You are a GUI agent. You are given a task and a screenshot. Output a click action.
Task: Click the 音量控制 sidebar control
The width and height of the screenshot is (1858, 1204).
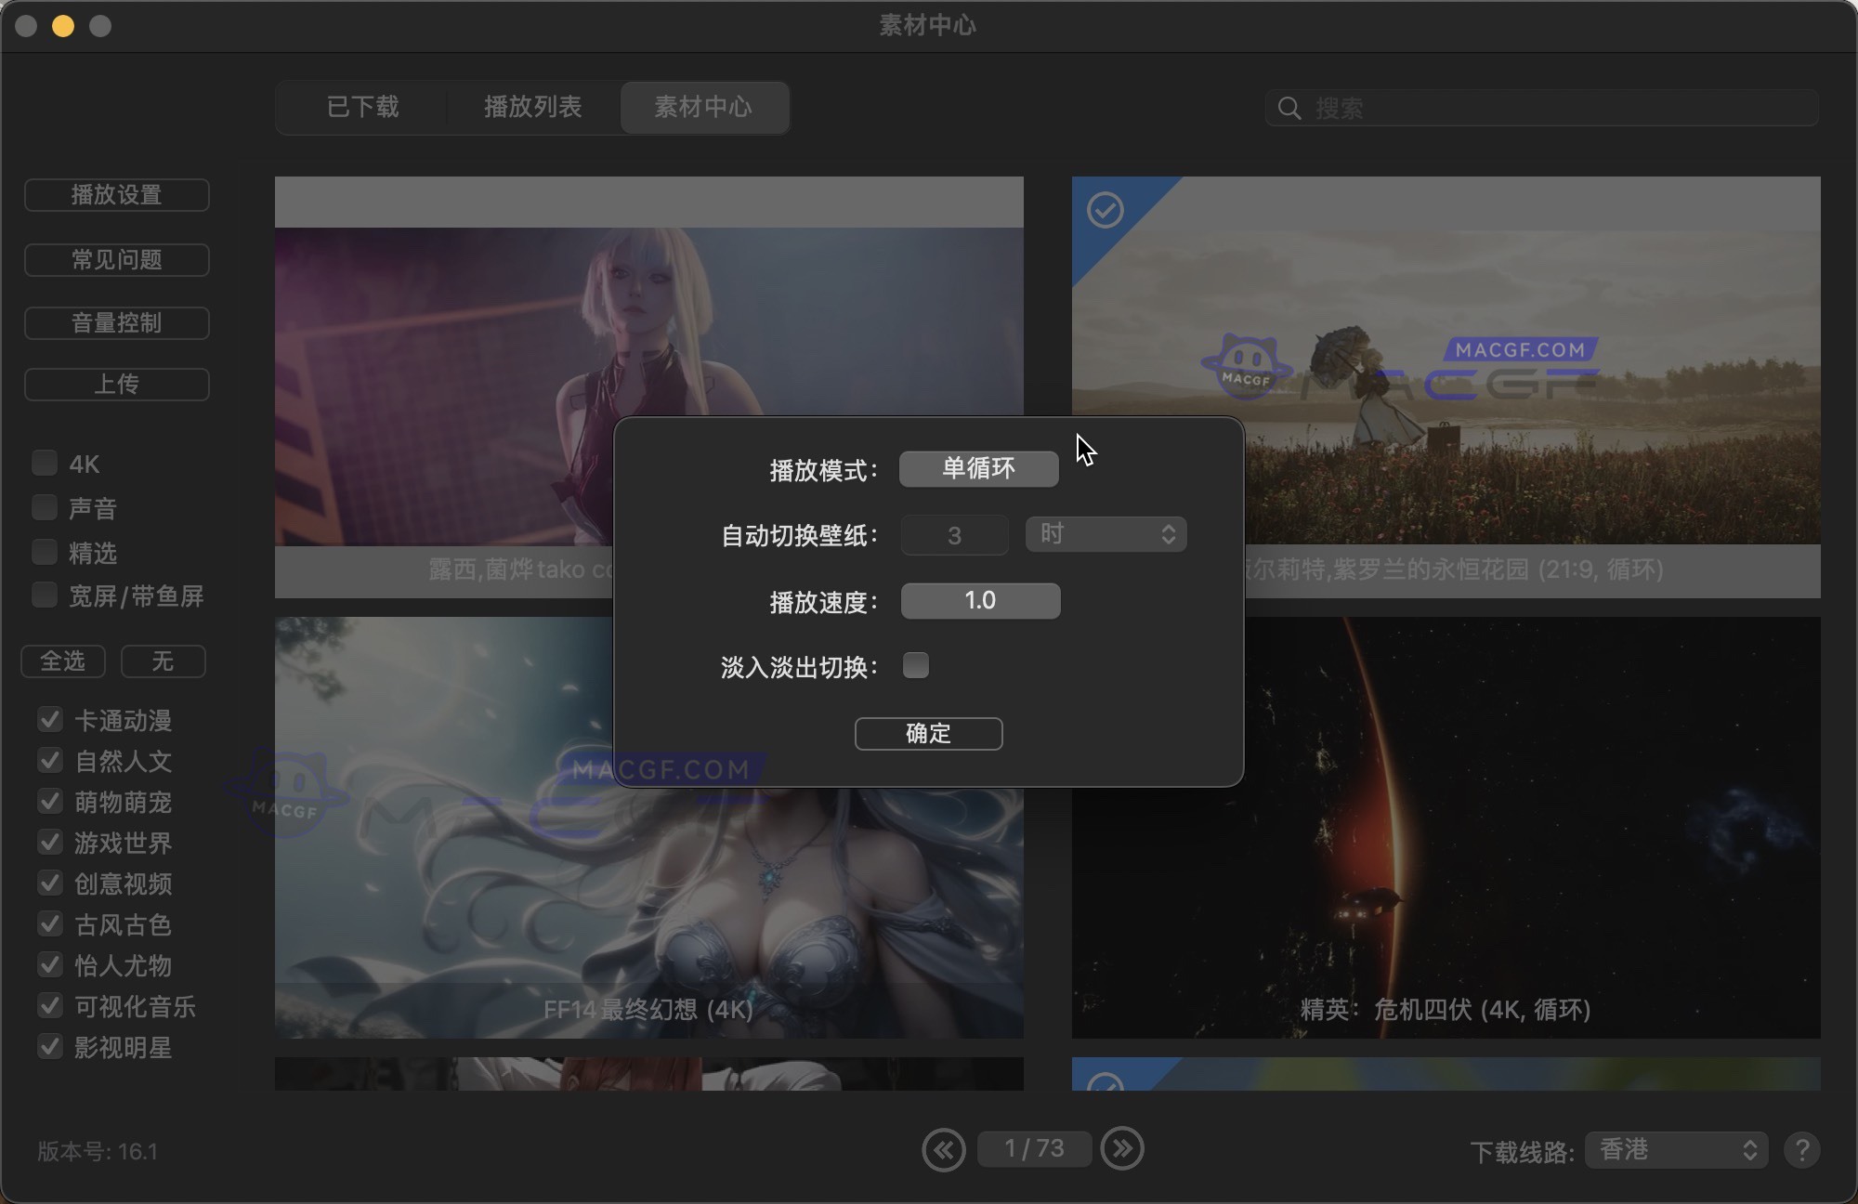pyautogui.click(x=116, y=323)
